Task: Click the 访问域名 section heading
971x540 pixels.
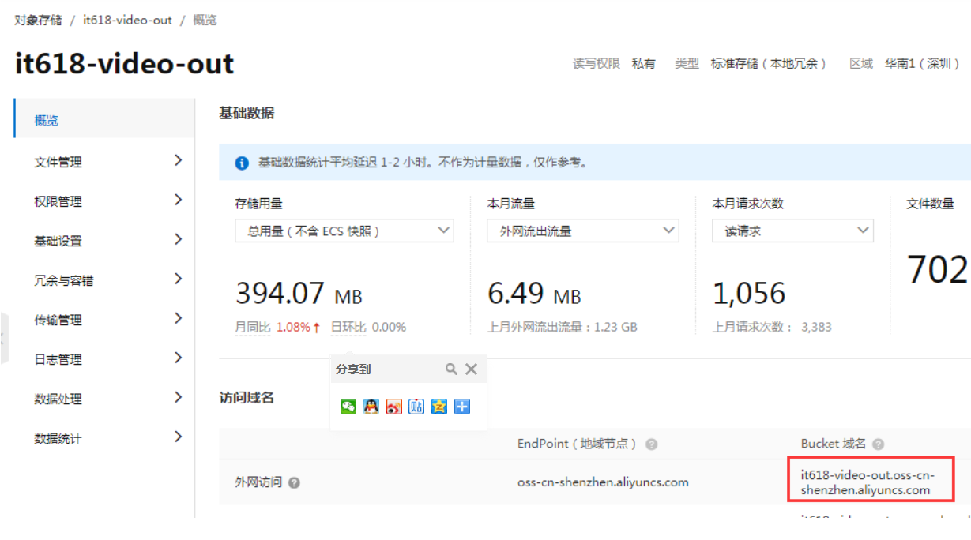Action: [247, 398]
